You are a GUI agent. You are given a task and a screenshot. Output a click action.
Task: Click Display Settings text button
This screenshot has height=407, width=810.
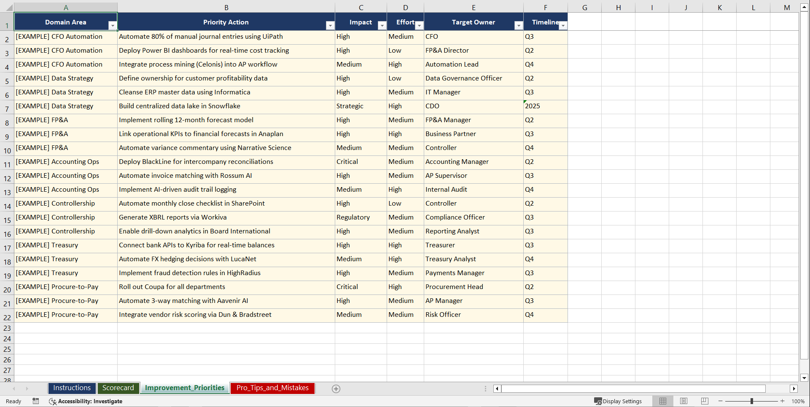pos(622,401)
